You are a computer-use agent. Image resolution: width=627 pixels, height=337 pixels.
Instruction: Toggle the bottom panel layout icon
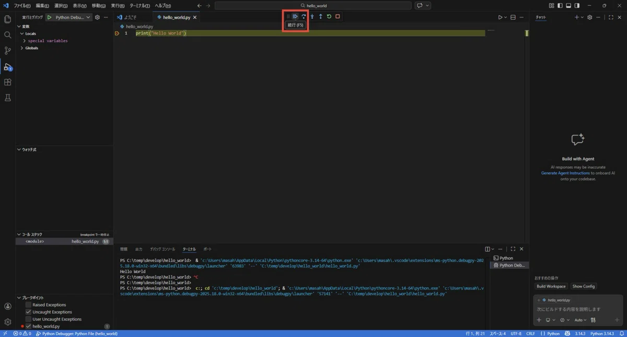pyautogui.click(x=568, y=5)
